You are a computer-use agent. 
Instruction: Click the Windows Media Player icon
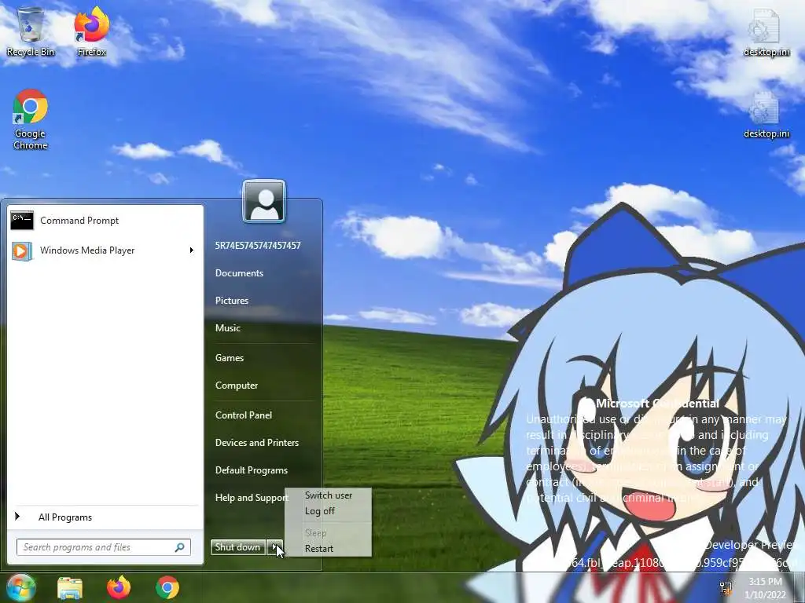tap(22, 250)
